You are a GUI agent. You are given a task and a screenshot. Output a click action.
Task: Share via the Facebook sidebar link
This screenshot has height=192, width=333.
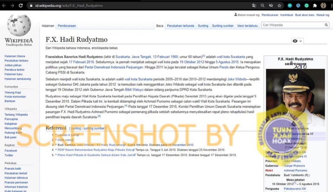[x=11, y=150]
